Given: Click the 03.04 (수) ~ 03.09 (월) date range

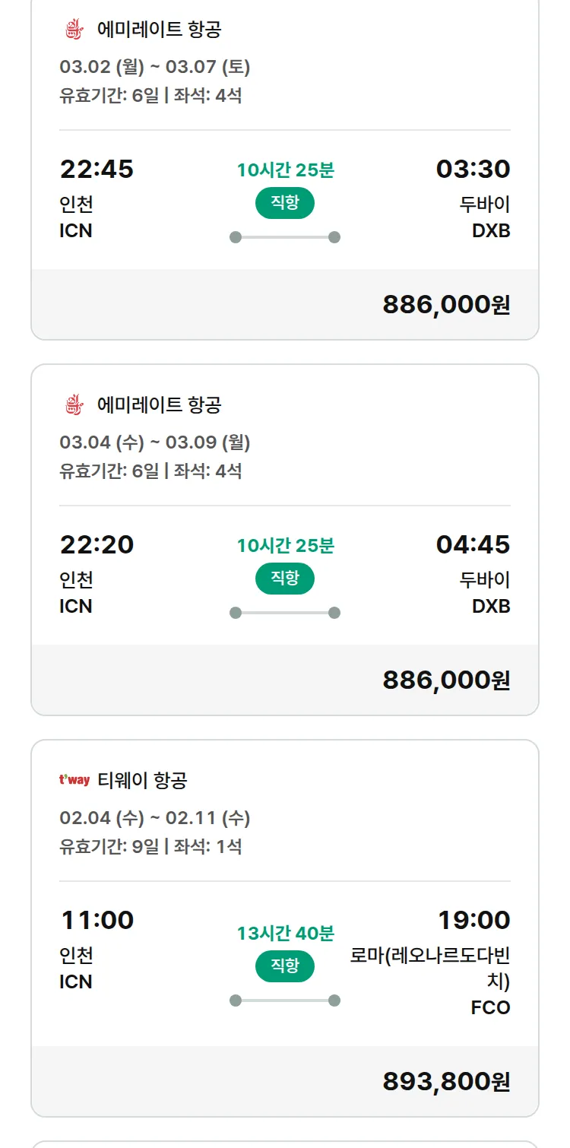Looking at the screenshot, I should pos(155,442).
